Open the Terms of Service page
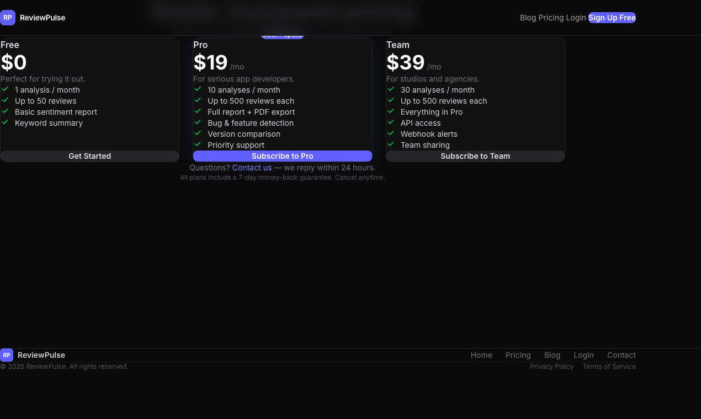Screen dimensions: 701x419 609,366
